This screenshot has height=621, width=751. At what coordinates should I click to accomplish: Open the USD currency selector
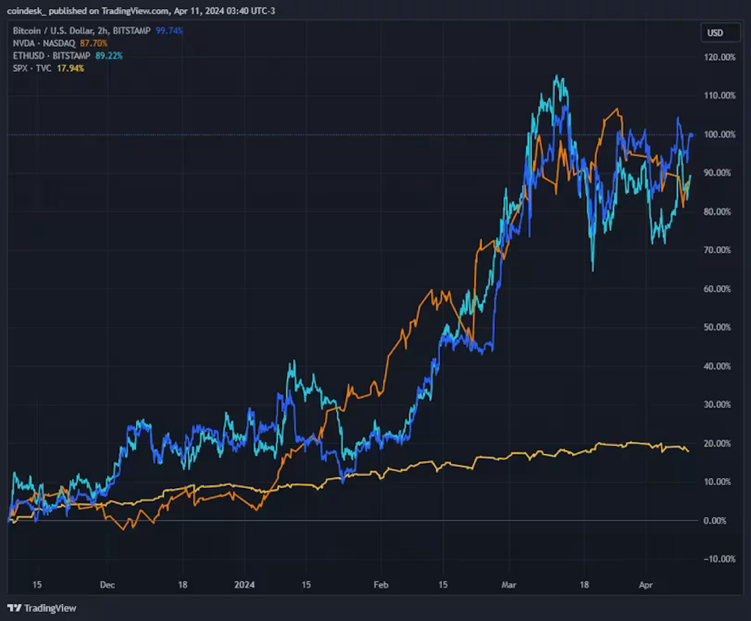[714, 33]
